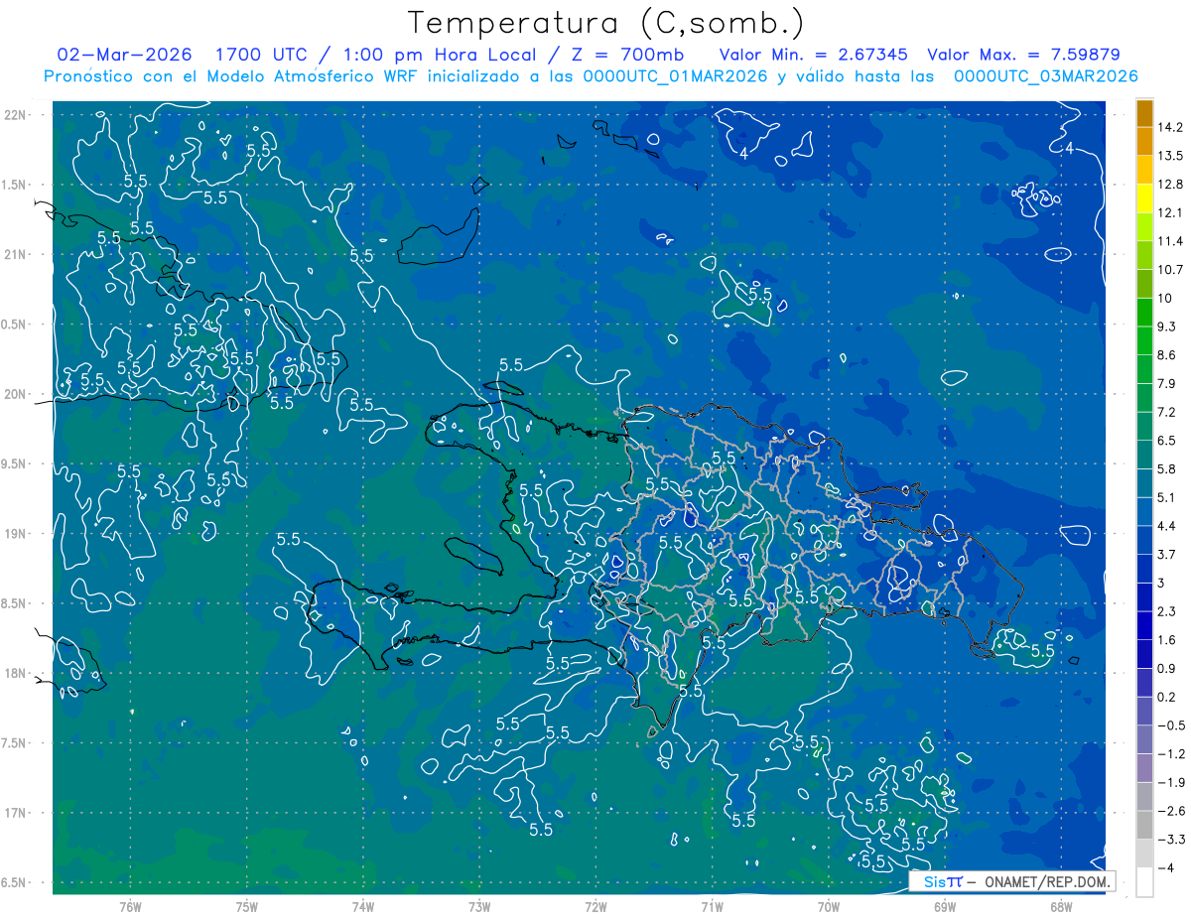Click the colorbar label "3.7"

pos(1166,555)
